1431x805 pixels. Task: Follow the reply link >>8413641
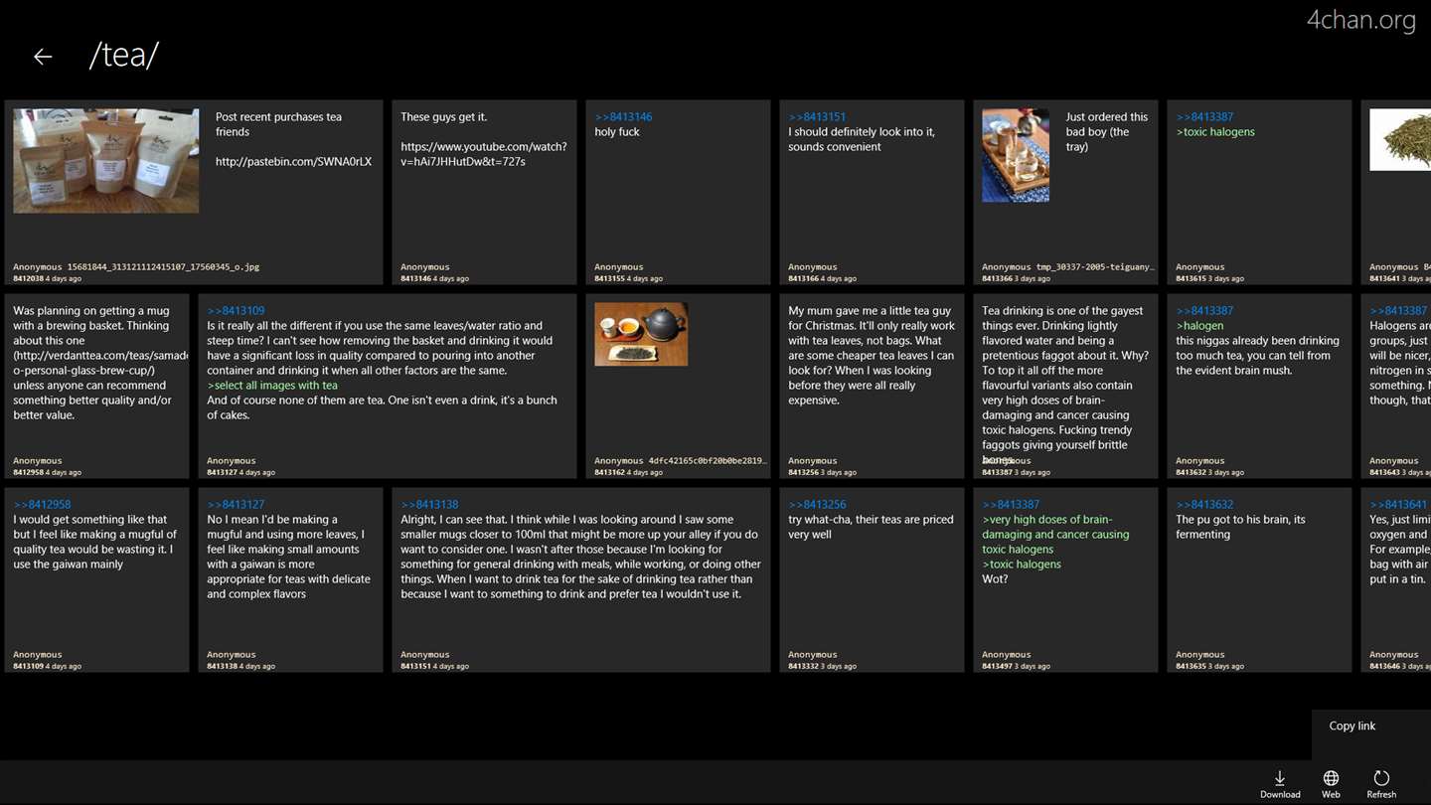point(1398,505)
